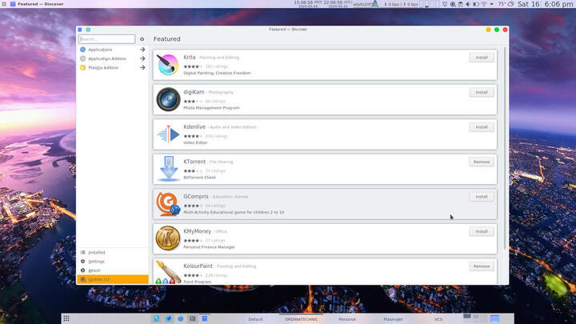576x324 pixels.
Task: Click the digiKam camera lens icon
Action: tap(168, 99)
